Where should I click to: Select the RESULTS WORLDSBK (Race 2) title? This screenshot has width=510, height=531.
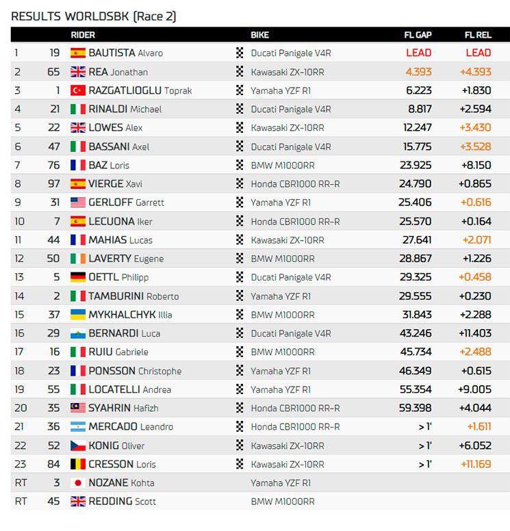93,16
